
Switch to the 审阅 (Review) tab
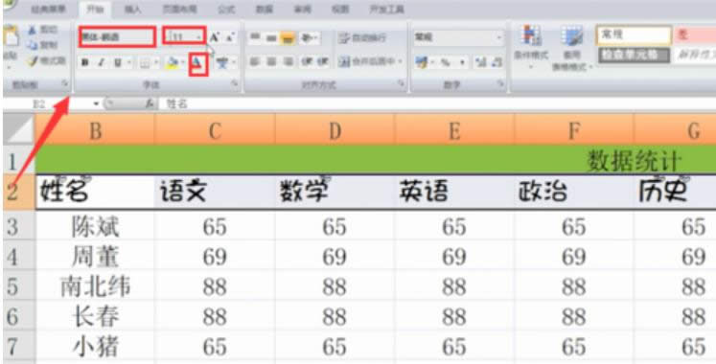[302, 9]
